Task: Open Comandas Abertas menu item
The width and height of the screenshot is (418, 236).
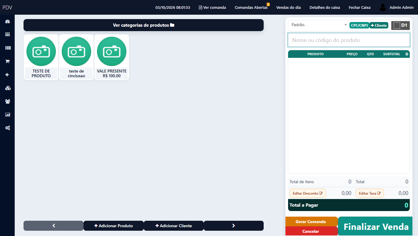Action: 251,8
